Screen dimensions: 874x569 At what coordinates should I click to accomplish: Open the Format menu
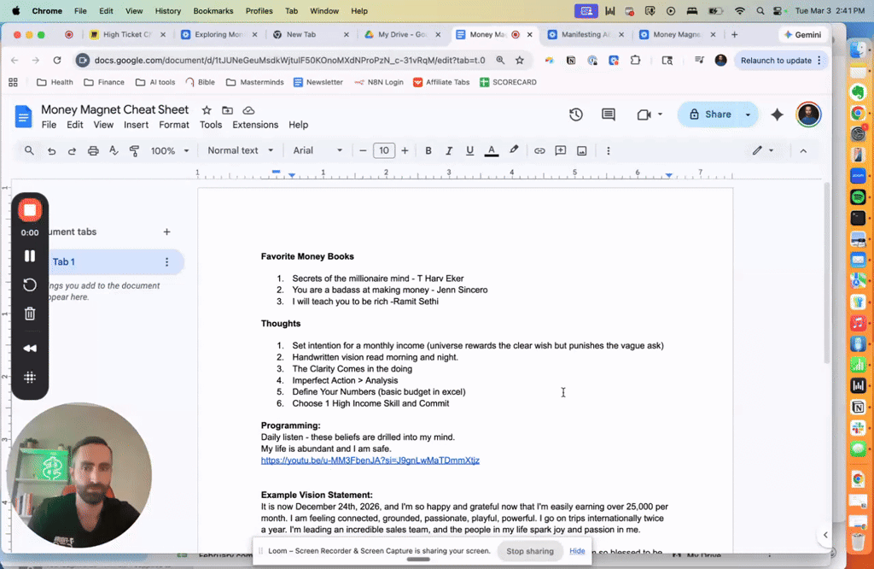[x=174, y=125]
